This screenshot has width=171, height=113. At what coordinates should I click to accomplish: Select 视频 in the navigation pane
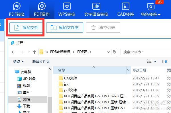tap(24, 86)
